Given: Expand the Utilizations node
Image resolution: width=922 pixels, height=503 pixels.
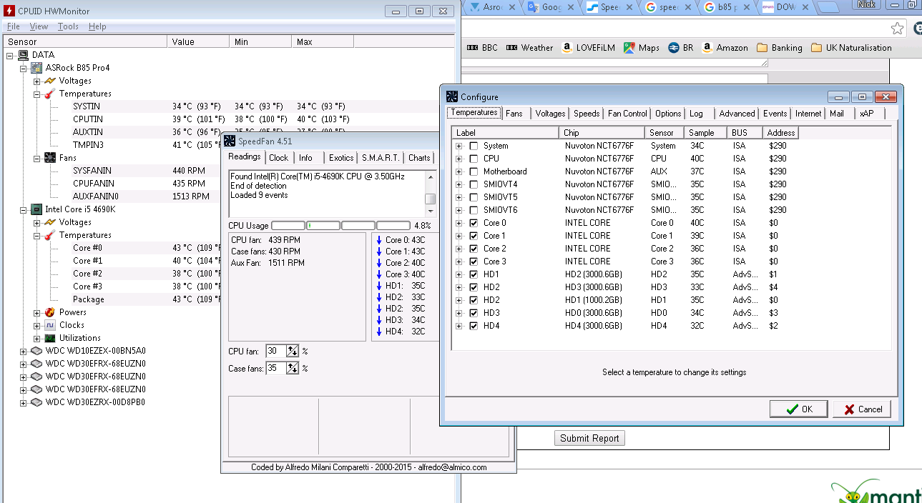Looking at the screenshot, I should click(x=36, y=338).
